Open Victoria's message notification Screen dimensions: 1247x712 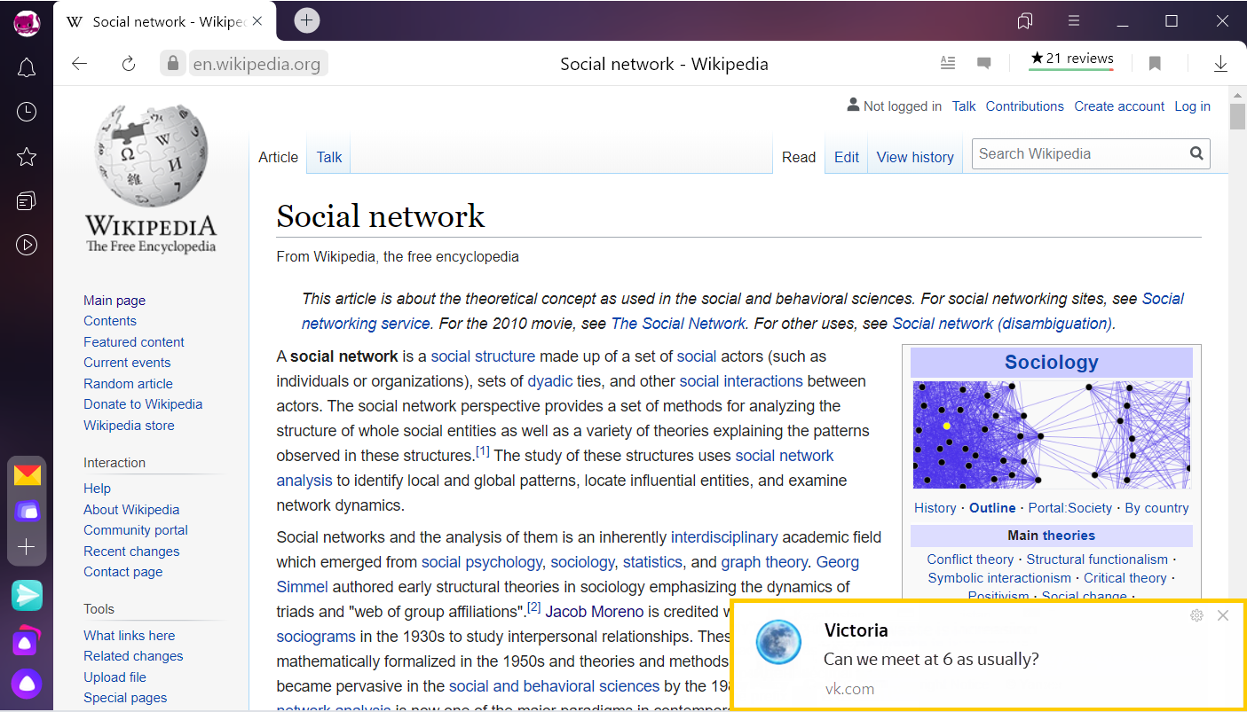(x=990, y=655)
